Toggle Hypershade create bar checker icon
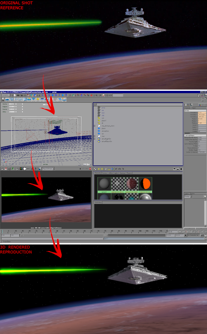Viewport: 207px width, 334px height. (x=95, y=169)
